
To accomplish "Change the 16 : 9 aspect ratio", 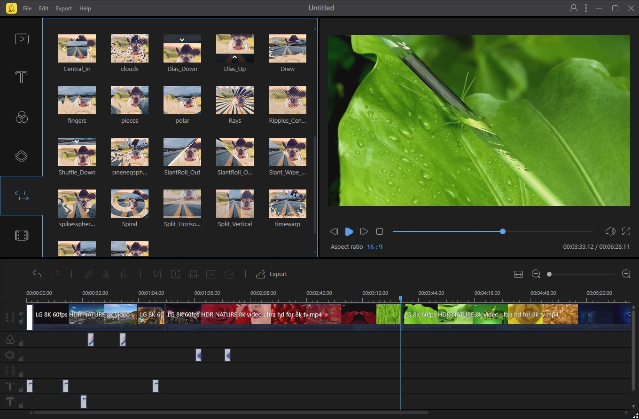I will (x=374, y=247).
